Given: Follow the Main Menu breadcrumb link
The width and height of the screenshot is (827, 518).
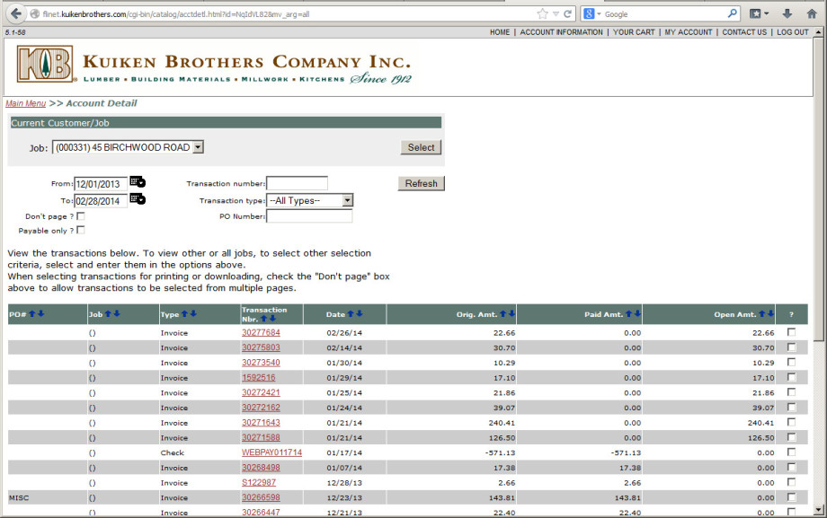Looking at the screenshot, I should click(26, 103).
